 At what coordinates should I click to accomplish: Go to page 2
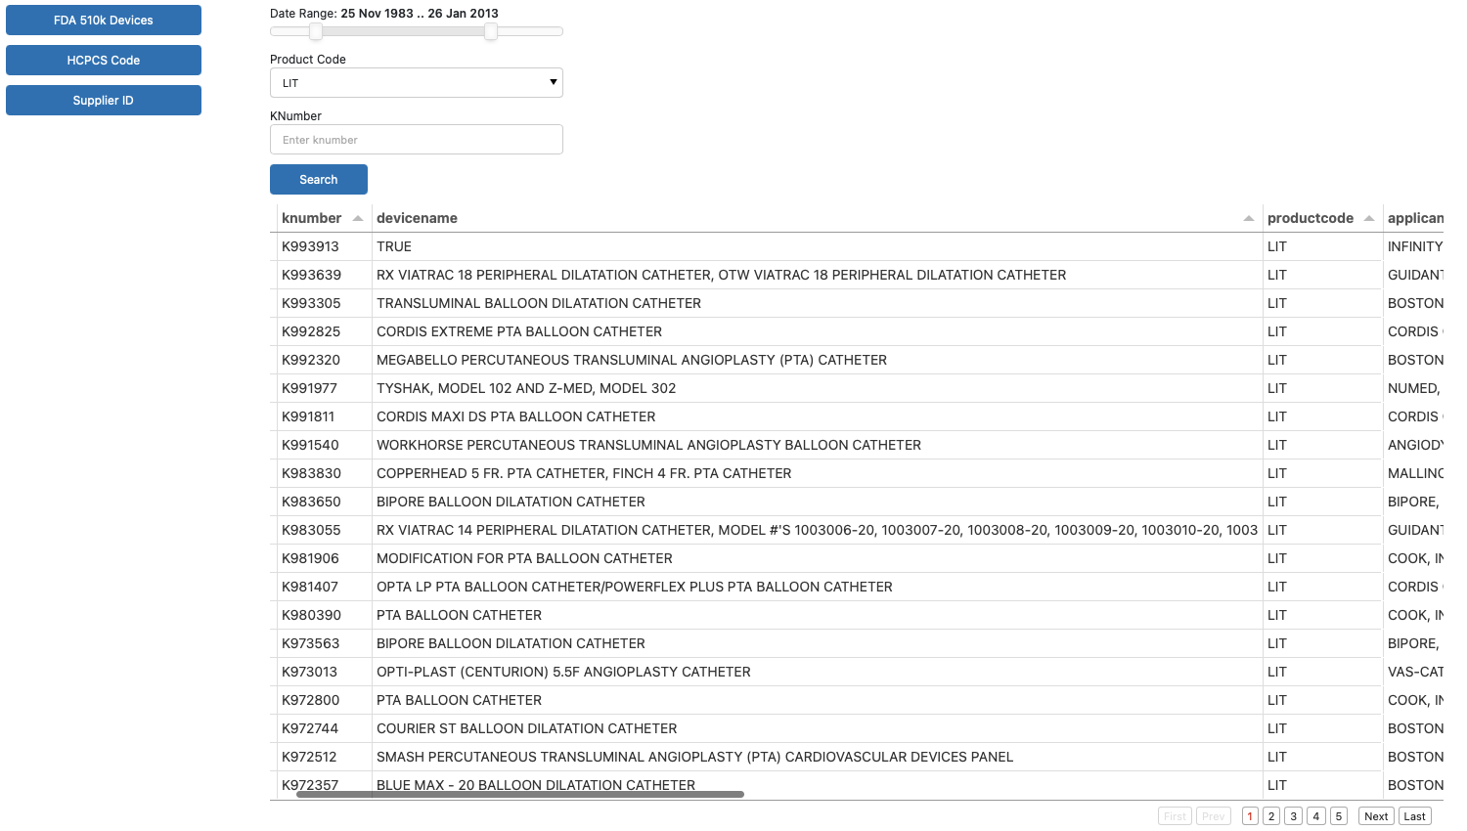pos(1271,816)
